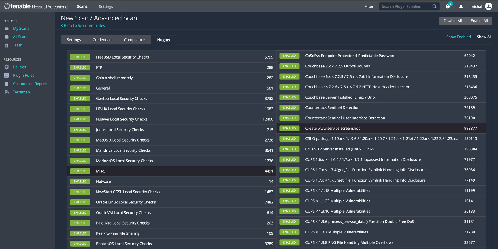This screenshot has width=498, height=249.
Task: Select Junos Local Security Checks family
Action: pyautogui.click(x=171, y=130)
